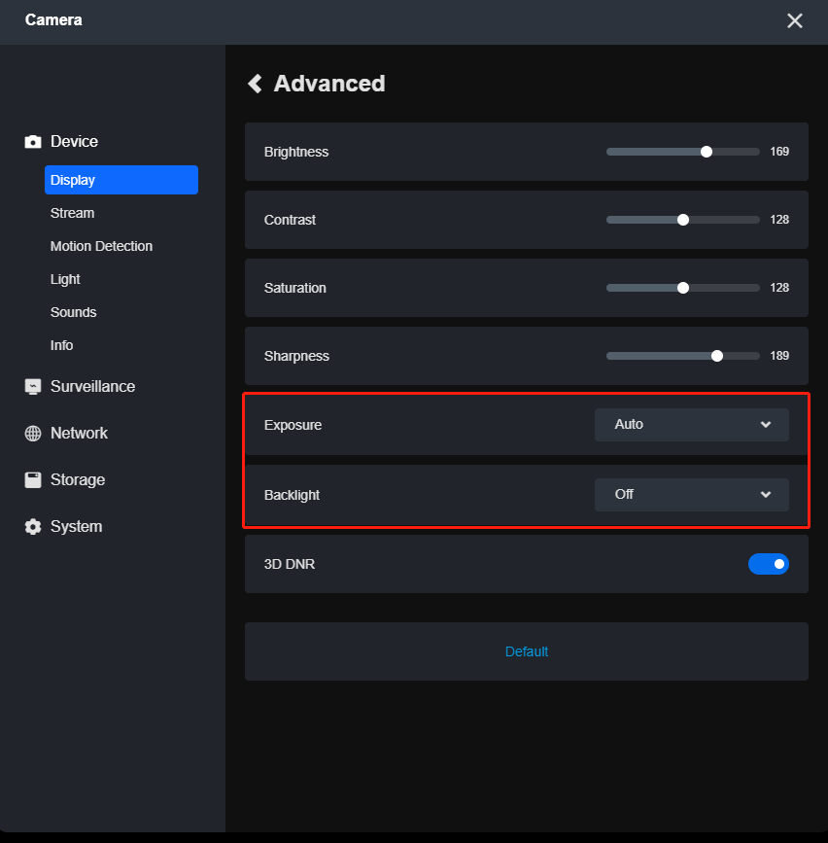Click the Network globe icon

tap(33, 434)
